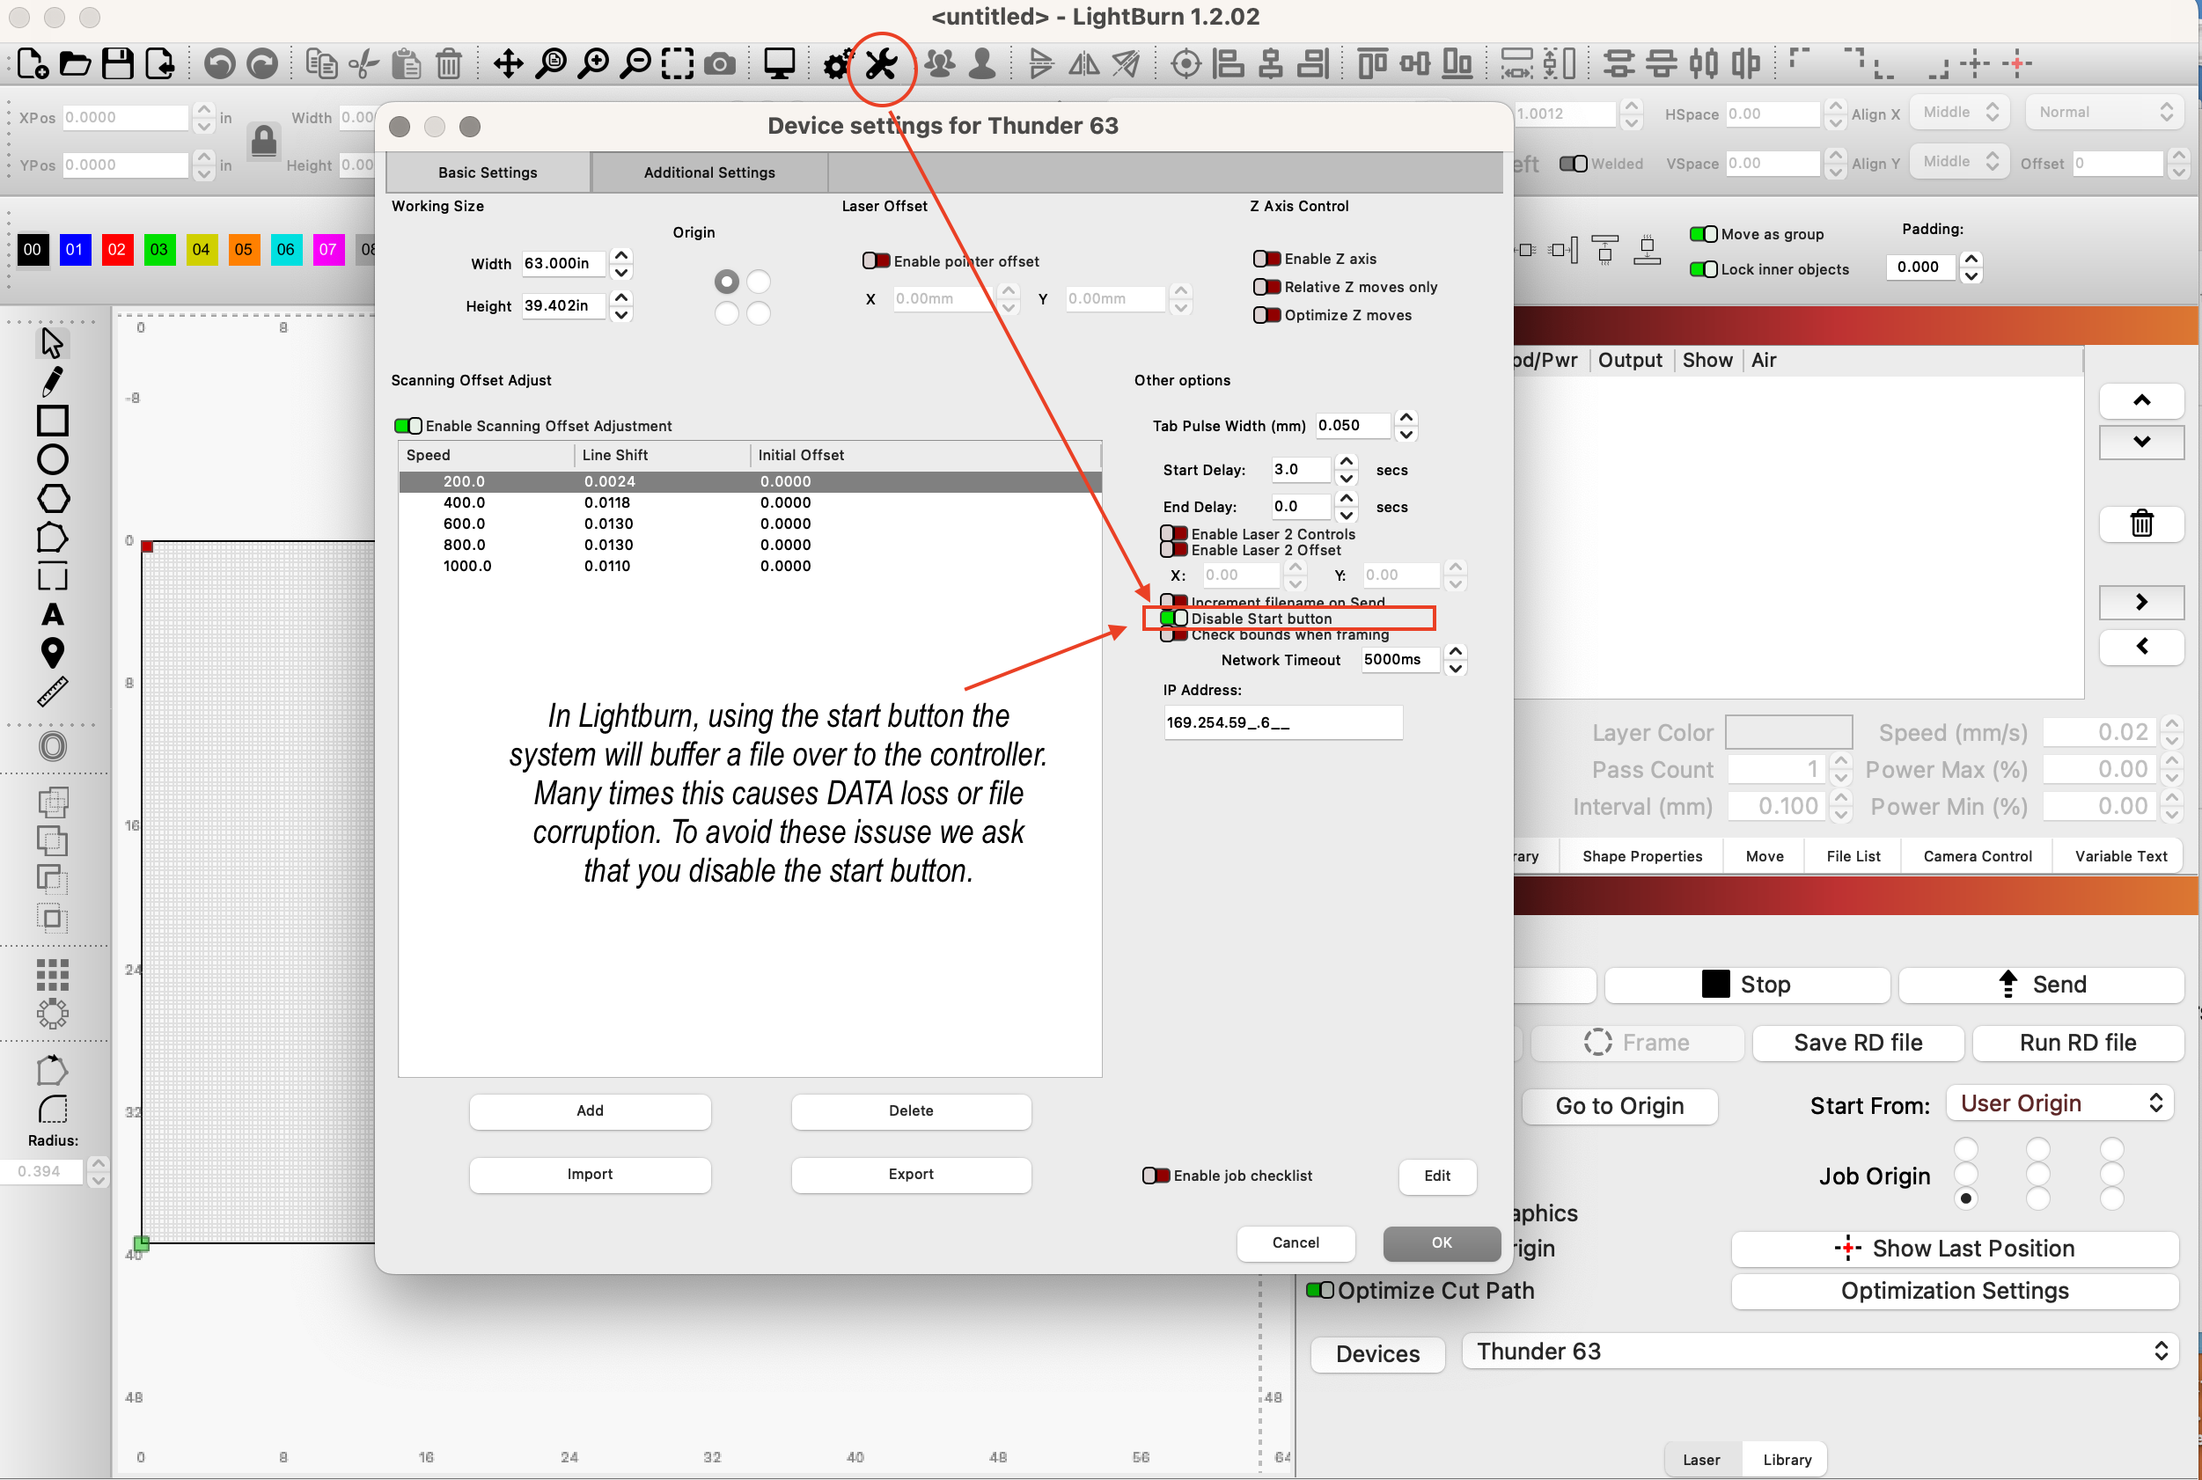This screenshot has height=1480, width=2202.
Task: Click the Send button in Laser panel
Action: (x=2041, y=985)
